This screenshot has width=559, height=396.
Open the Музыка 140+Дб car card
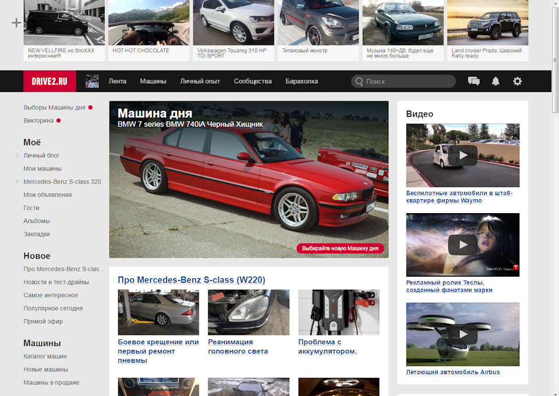(403, 30)
